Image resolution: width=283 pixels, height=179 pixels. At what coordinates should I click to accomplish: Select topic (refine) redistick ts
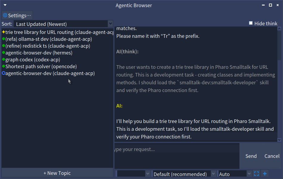(x=57, y=46)
